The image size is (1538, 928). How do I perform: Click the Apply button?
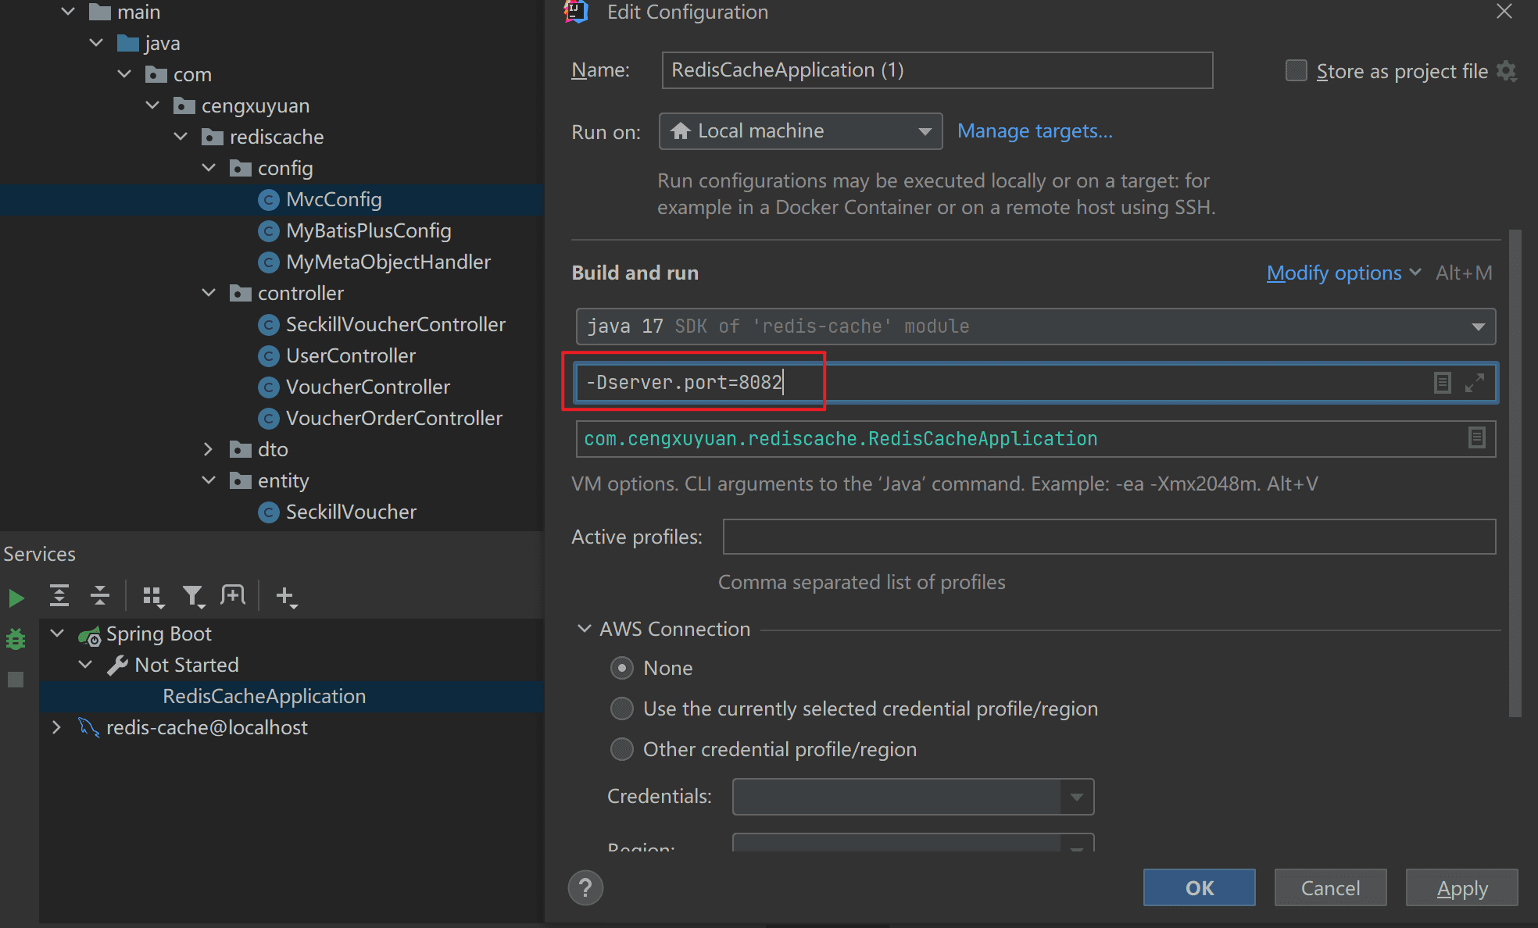[x=1461, y=888]
